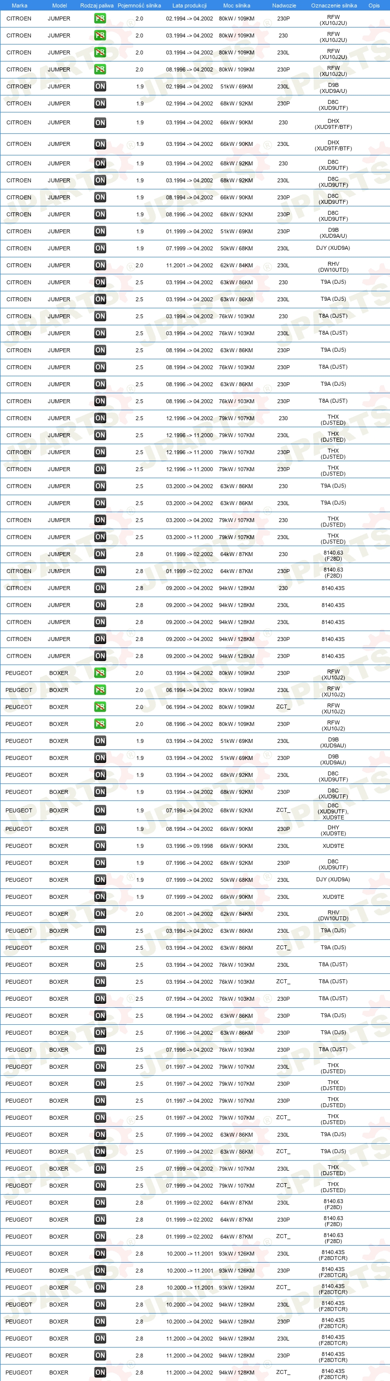Click ON icon in Peugeot 03.1996 -> 09.1998 row
This screenshot has width=390, height=1381.
coord(100,846)
